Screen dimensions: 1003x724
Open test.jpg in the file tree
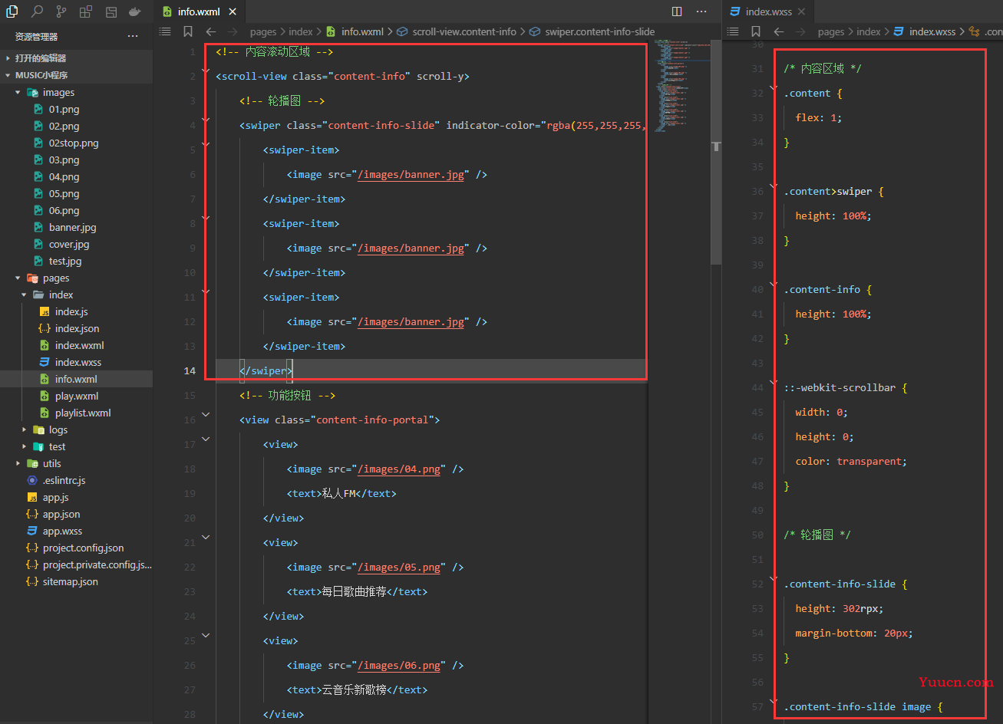[65, 261]
